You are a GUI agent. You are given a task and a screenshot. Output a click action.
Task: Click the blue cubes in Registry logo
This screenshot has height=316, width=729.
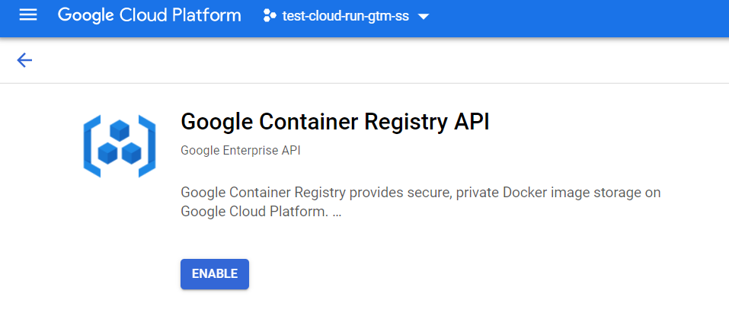click(x=119, y=144)
